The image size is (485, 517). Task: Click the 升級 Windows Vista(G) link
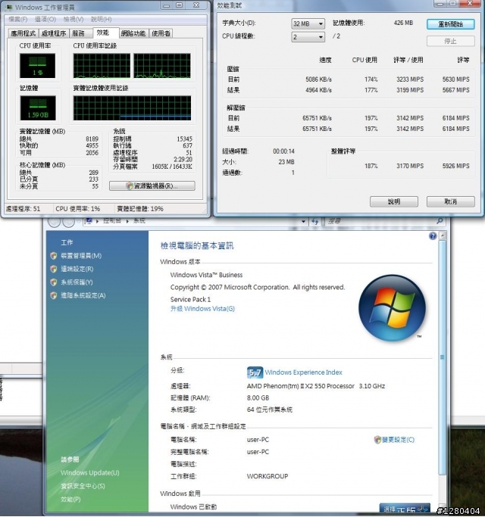[202, 309]
